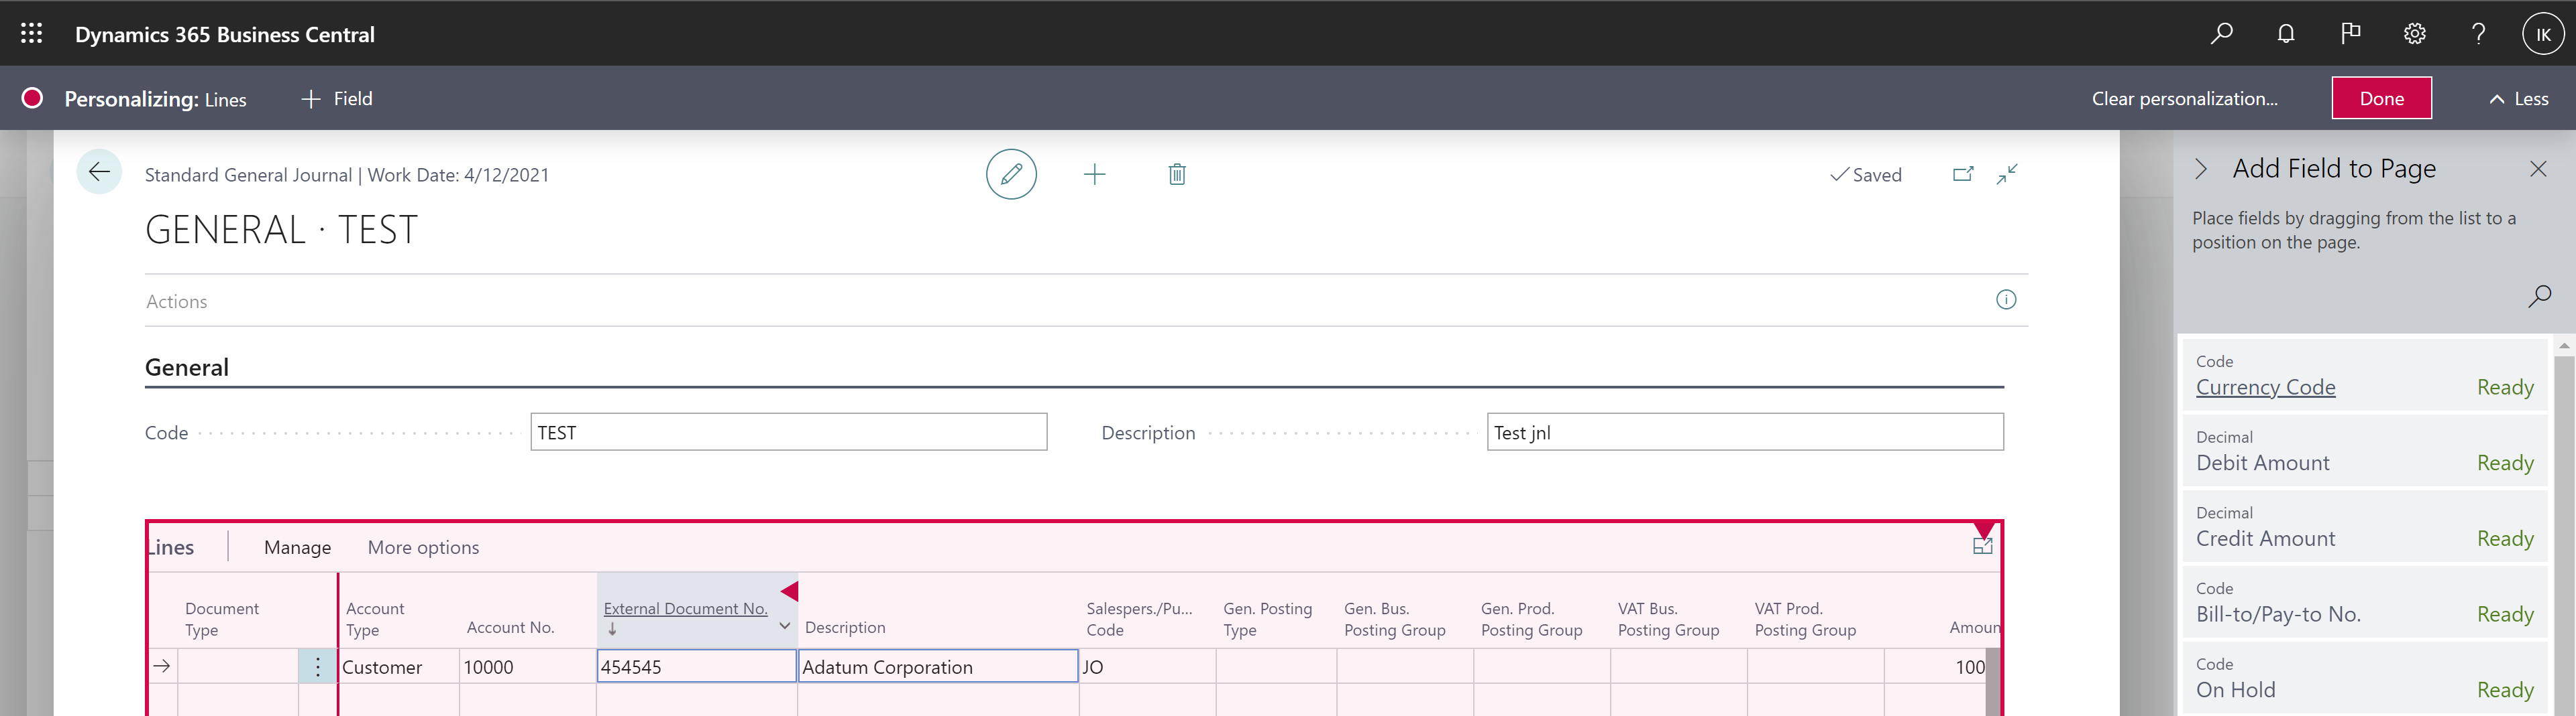Click the search icon in Add Field panel
Viewport: 2576px width, 716px height.
coord(2540,295)
